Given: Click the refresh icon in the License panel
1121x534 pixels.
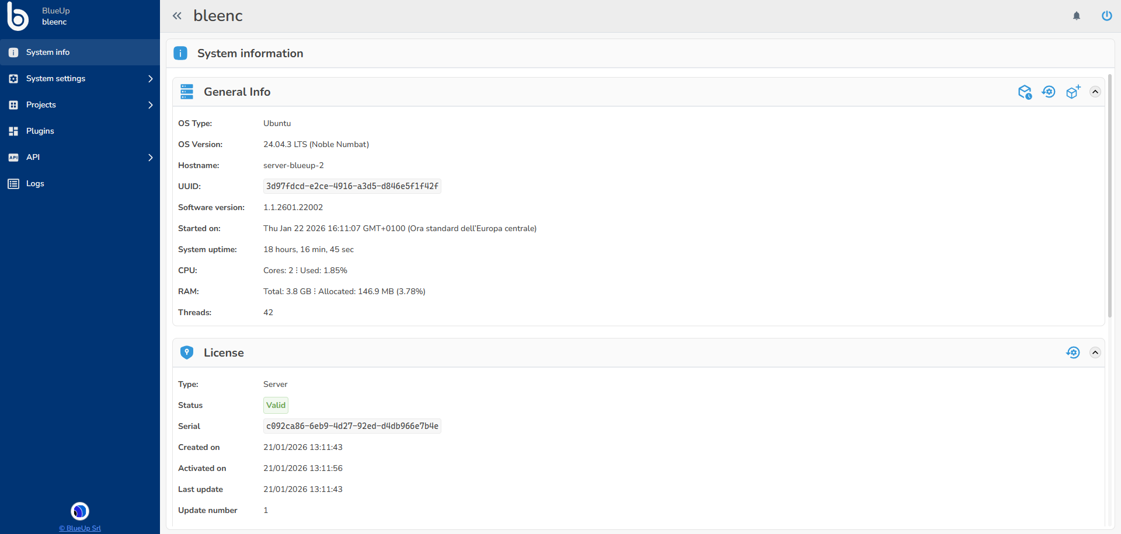Looking at the screenshot, I should 1074,352.
